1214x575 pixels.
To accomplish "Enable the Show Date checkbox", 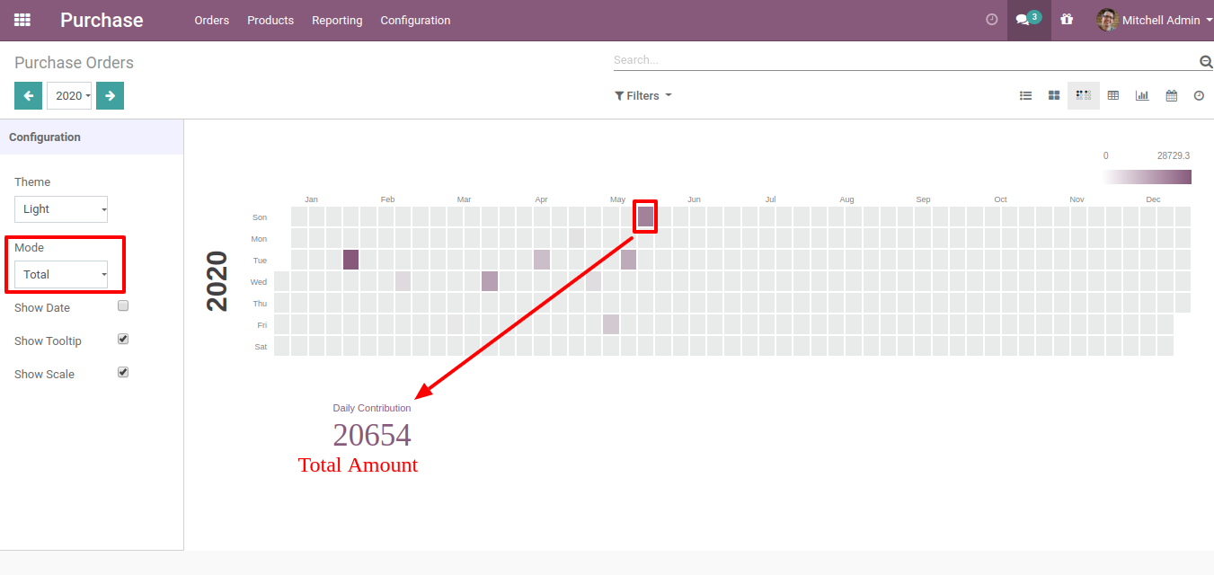I will pyautogui.click(x=124, y=305).
